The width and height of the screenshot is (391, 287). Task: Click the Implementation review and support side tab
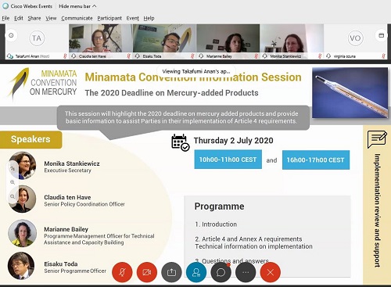coord(377,205)
